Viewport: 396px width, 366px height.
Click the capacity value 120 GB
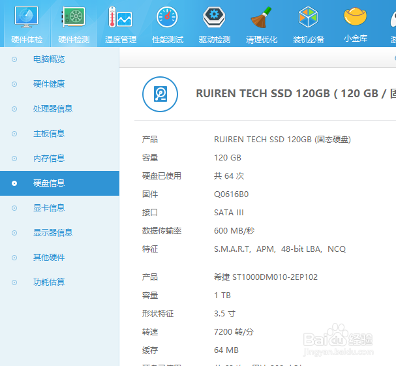(228, 158)
